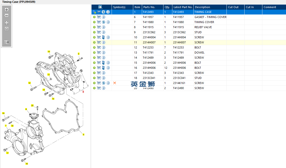Zoom out of the parts diagram
This screenshot has width=286, height=168.
[7, 15]
